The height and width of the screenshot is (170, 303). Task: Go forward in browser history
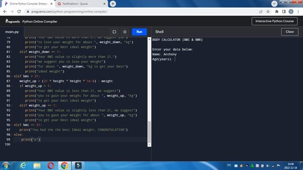(12, 11)
